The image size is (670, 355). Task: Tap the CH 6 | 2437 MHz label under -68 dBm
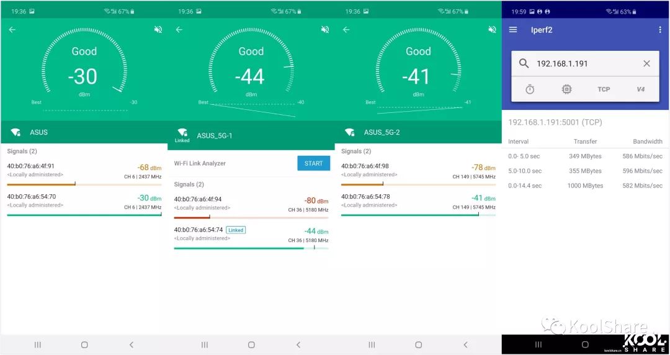tap(143, 177)
